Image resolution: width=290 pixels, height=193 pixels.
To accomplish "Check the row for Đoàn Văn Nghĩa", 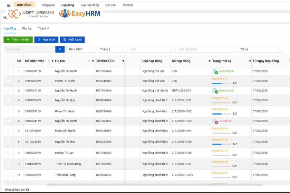I will point(9,131).
